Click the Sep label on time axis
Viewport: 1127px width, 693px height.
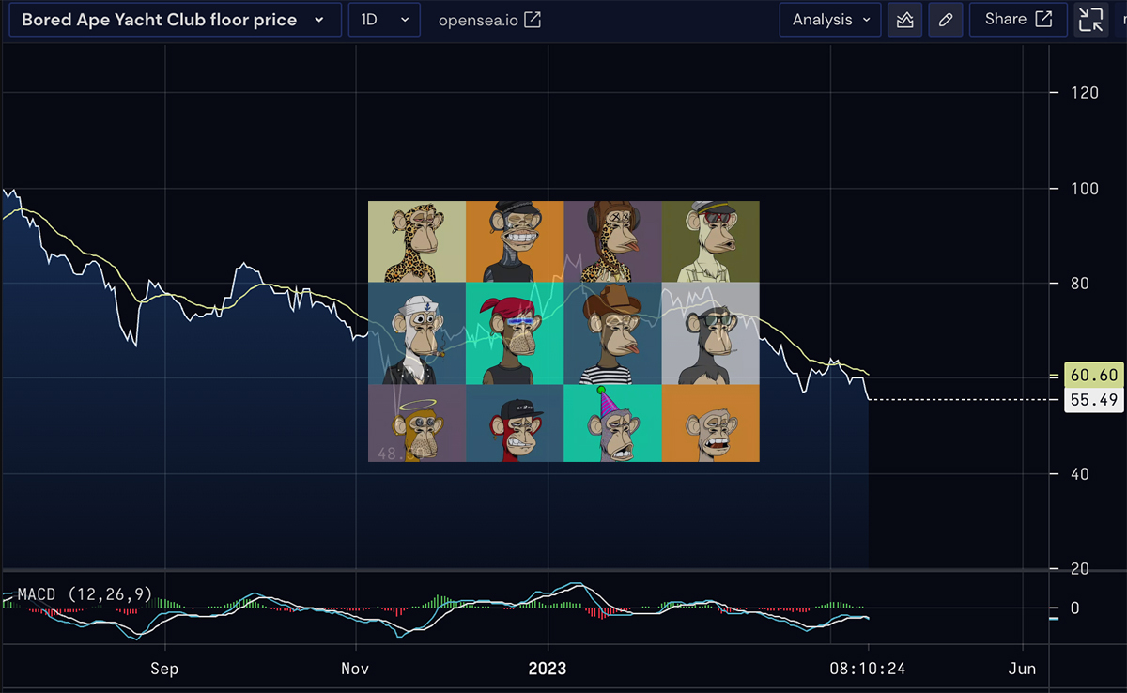point(164,669)
